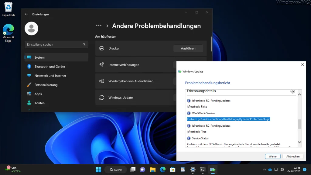Image resolution: width=311 pixels, height=175 pixels.
Task: Show hidden tray icons chevron
Action: (265, 170)
